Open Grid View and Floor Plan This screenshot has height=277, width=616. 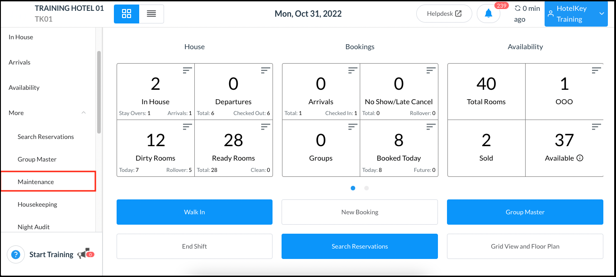tap(525, 246)
